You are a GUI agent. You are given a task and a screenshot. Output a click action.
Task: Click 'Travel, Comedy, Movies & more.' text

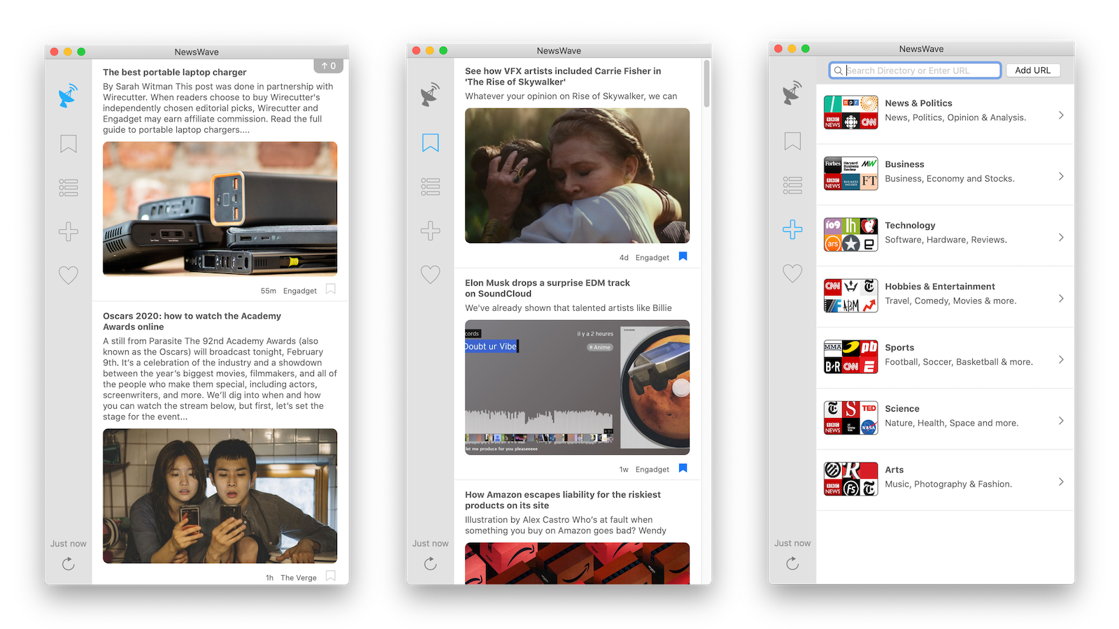(950, 301)
